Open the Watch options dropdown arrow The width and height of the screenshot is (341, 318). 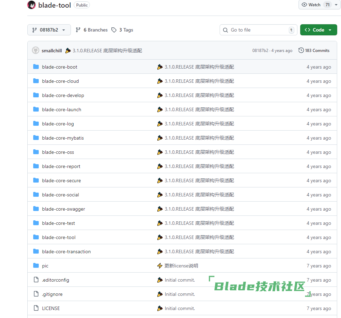click(x=336, y=5)
